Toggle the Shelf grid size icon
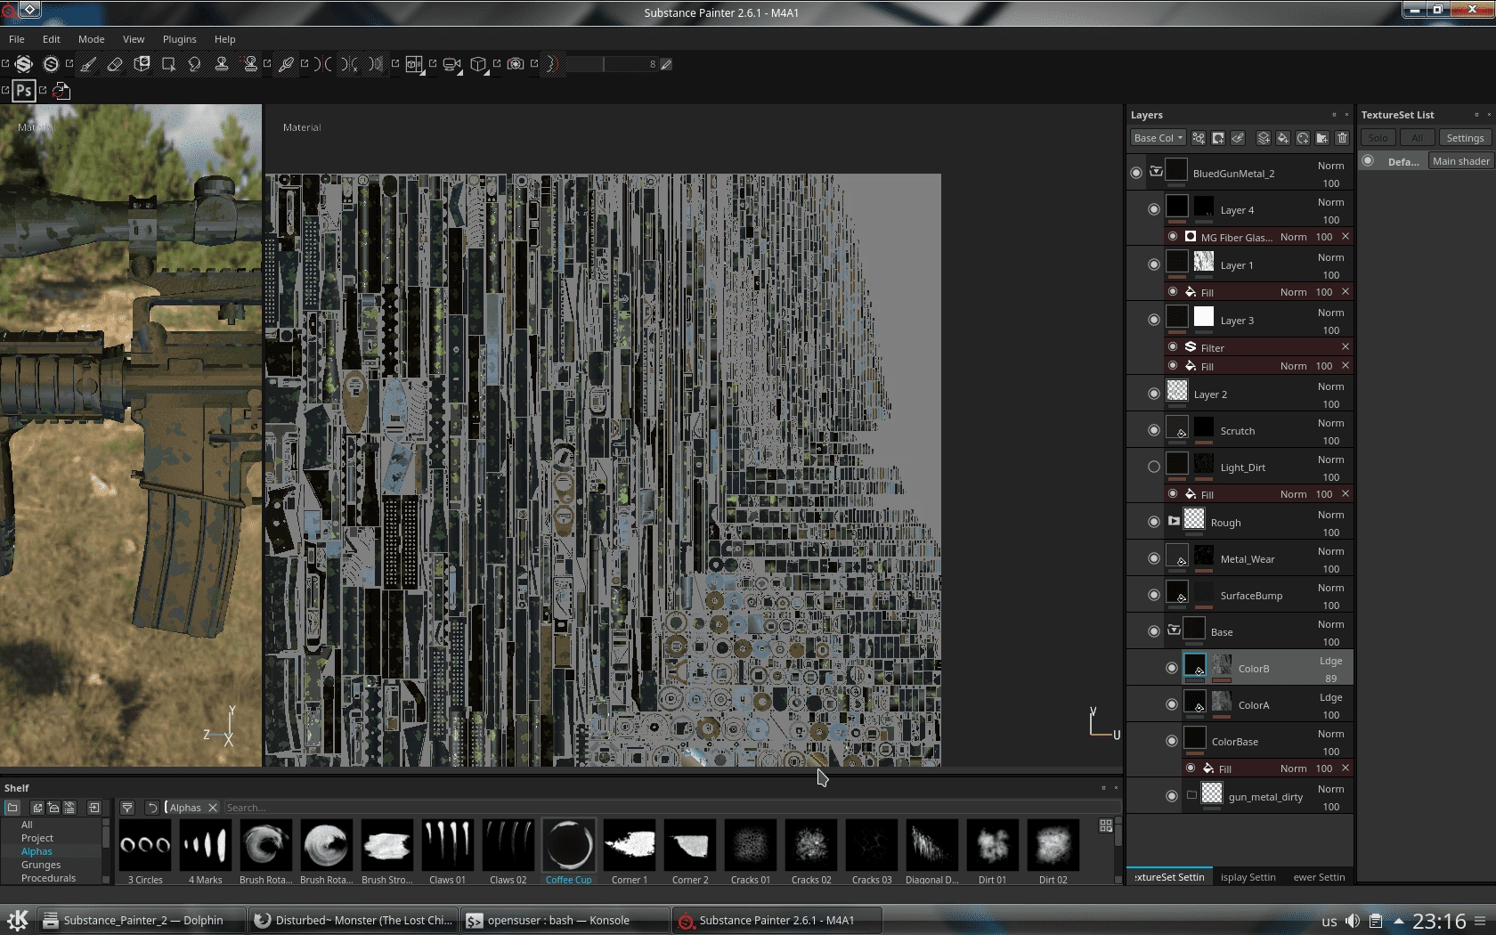The height and width of the screenshot is (935, 1496). click(x=1106, y=825)
